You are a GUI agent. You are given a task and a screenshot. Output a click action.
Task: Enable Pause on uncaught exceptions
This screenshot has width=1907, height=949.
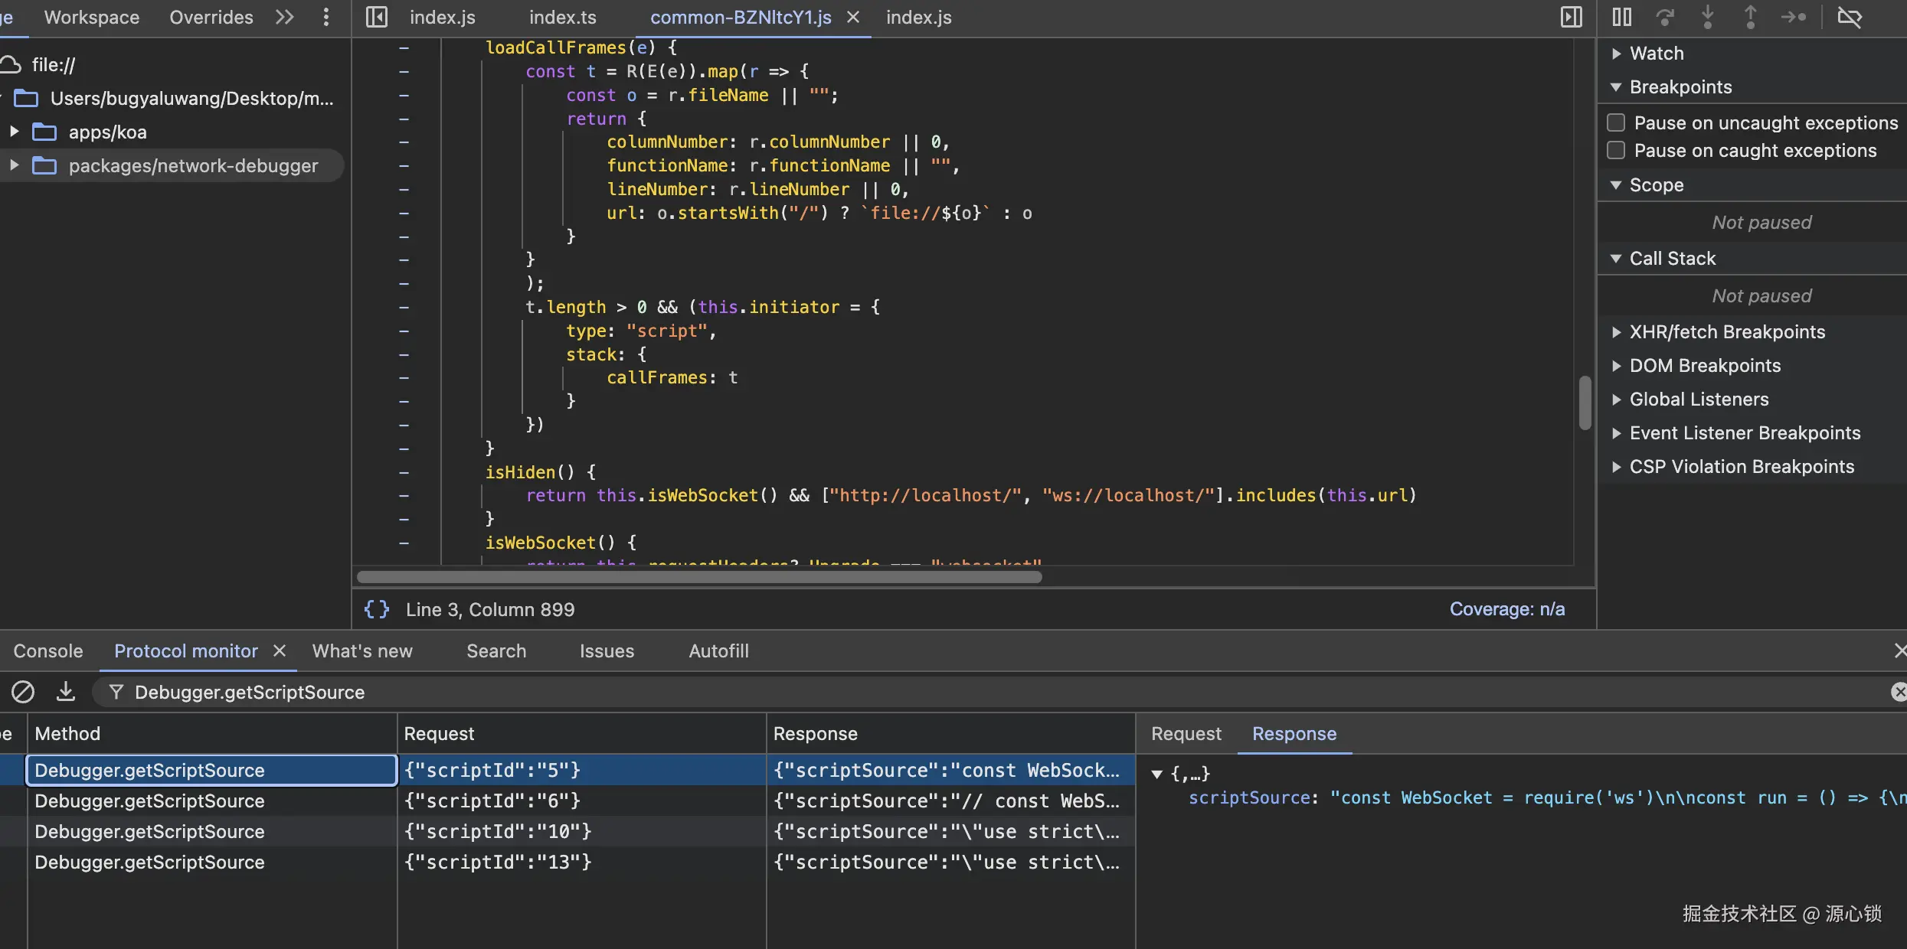point(1616,122)
